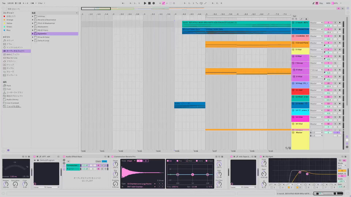The width and height of the screenshot is (351, 197).
Task: Click the Stop button in transport
Action: pos(149,3)
